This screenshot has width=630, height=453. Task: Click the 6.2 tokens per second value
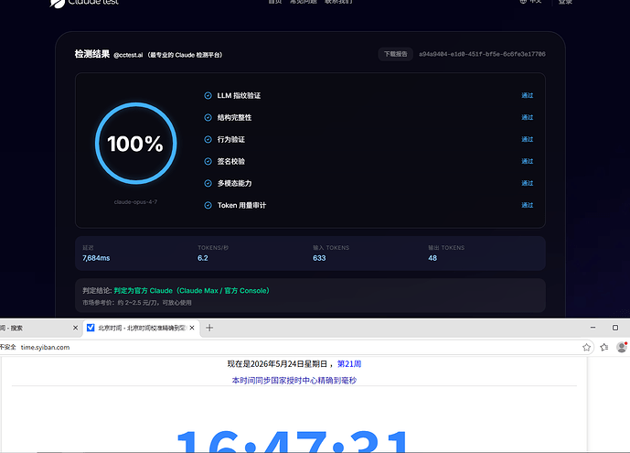tap(203, 258)
